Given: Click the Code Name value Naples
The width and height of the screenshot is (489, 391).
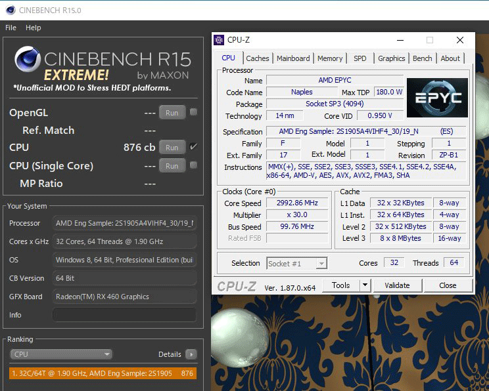Looking at the screenshot, I should [x=302, y=92].
